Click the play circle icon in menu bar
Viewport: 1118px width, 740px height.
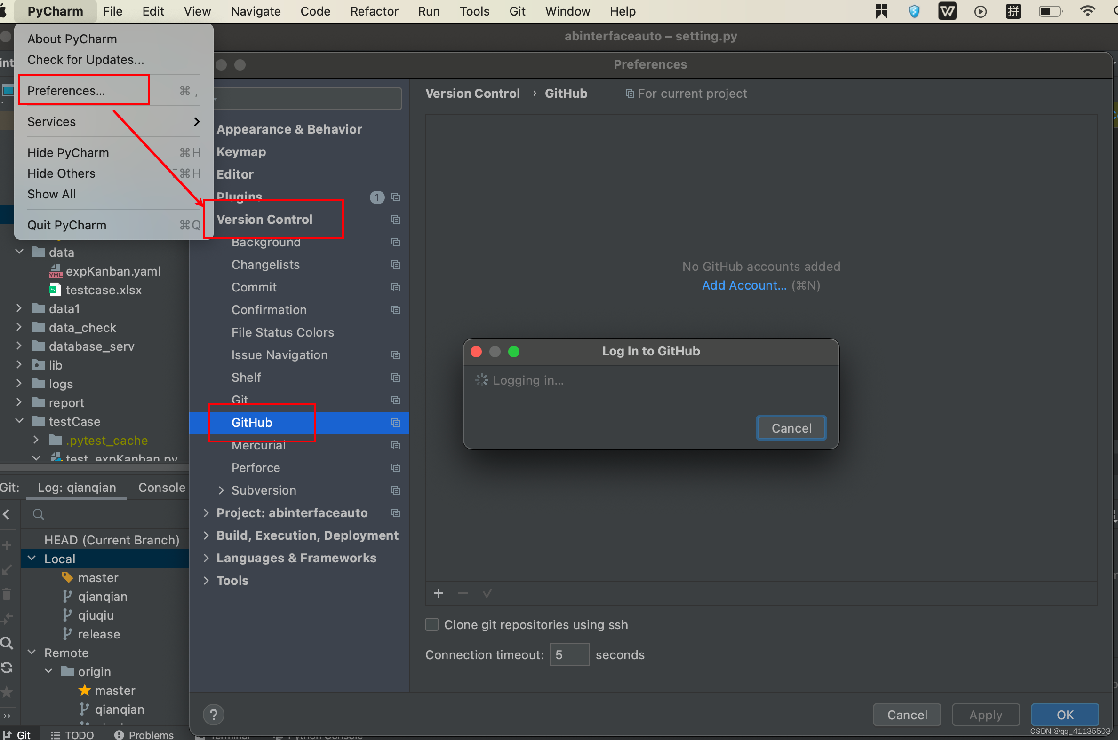(981, 11)
